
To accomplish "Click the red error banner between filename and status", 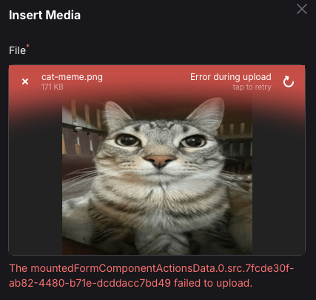I will 147,81.
